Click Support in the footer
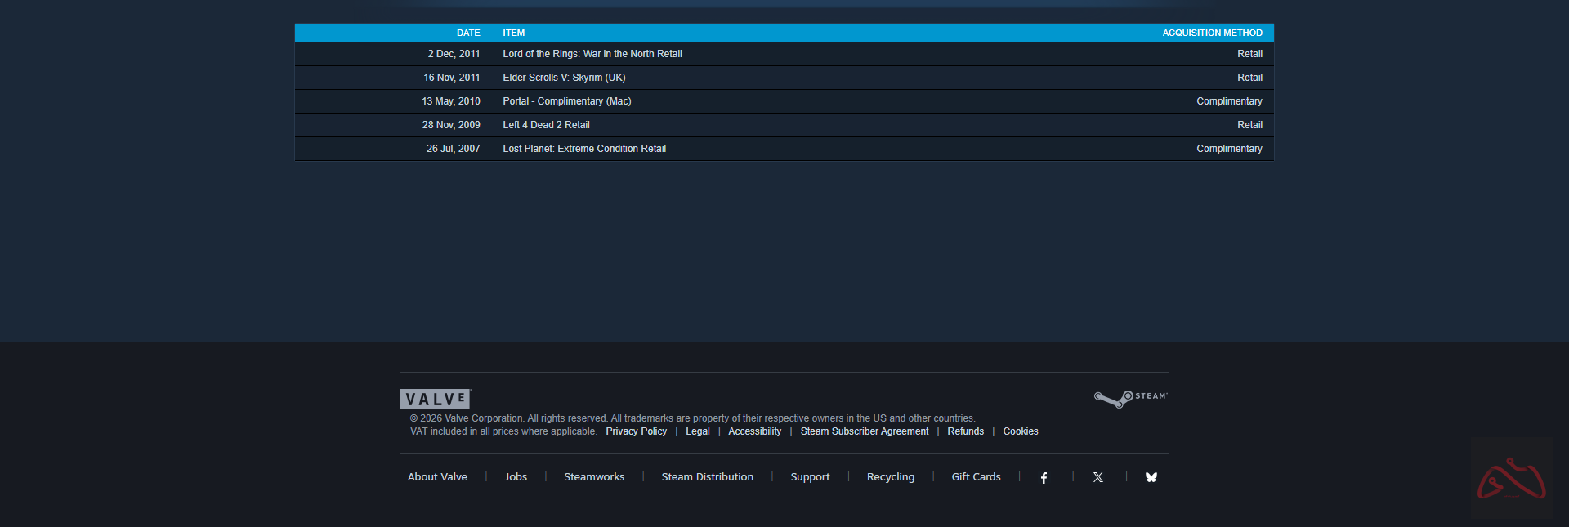 point(810,477)
